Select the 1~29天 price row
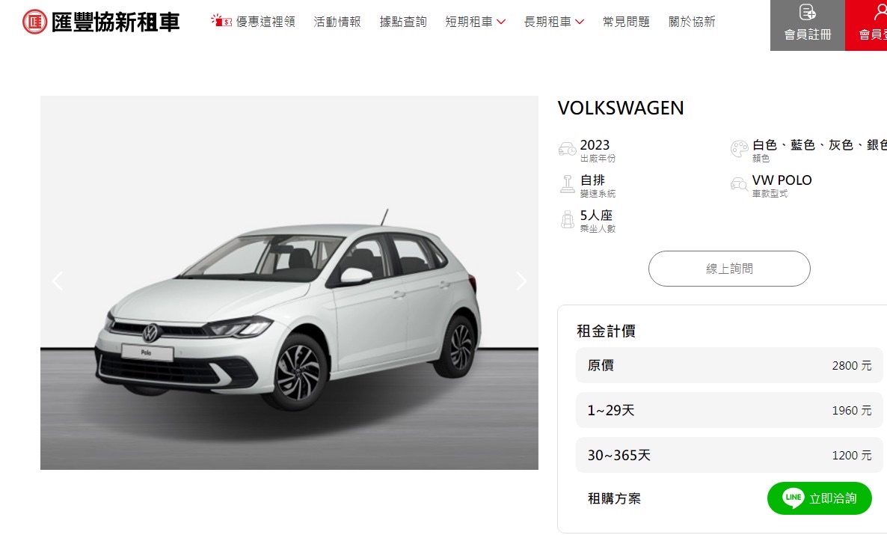887x535 pixels. 729,410
